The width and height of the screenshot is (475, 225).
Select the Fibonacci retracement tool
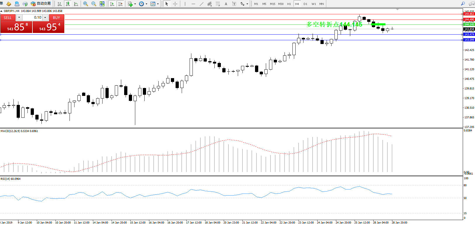[218, 4]
